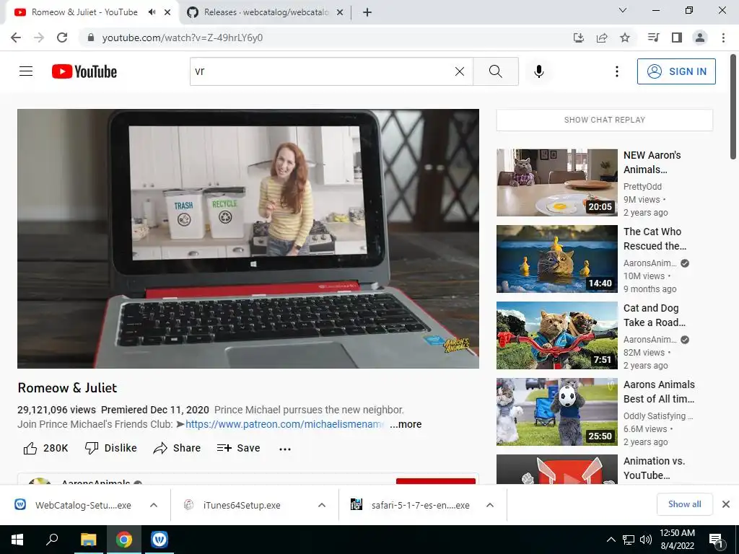The height and width of the screenshot is (554, 739).
Task: Click the SIGN IN button
Action: (676, 71)
